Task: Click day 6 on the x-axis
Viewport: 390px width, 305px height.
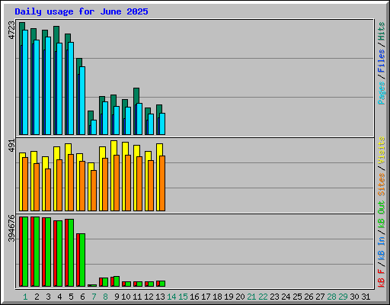Action: click(x=82, y=297)
